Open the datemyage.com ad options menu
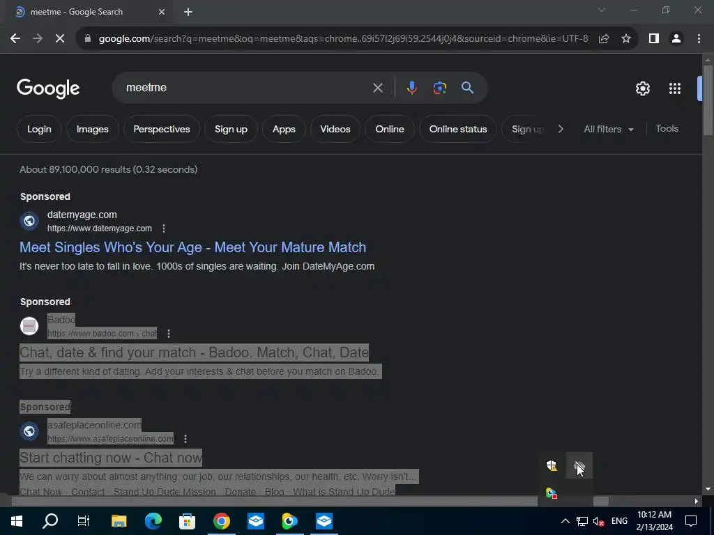Screen dimensions: 714x535 click(164, 228)
